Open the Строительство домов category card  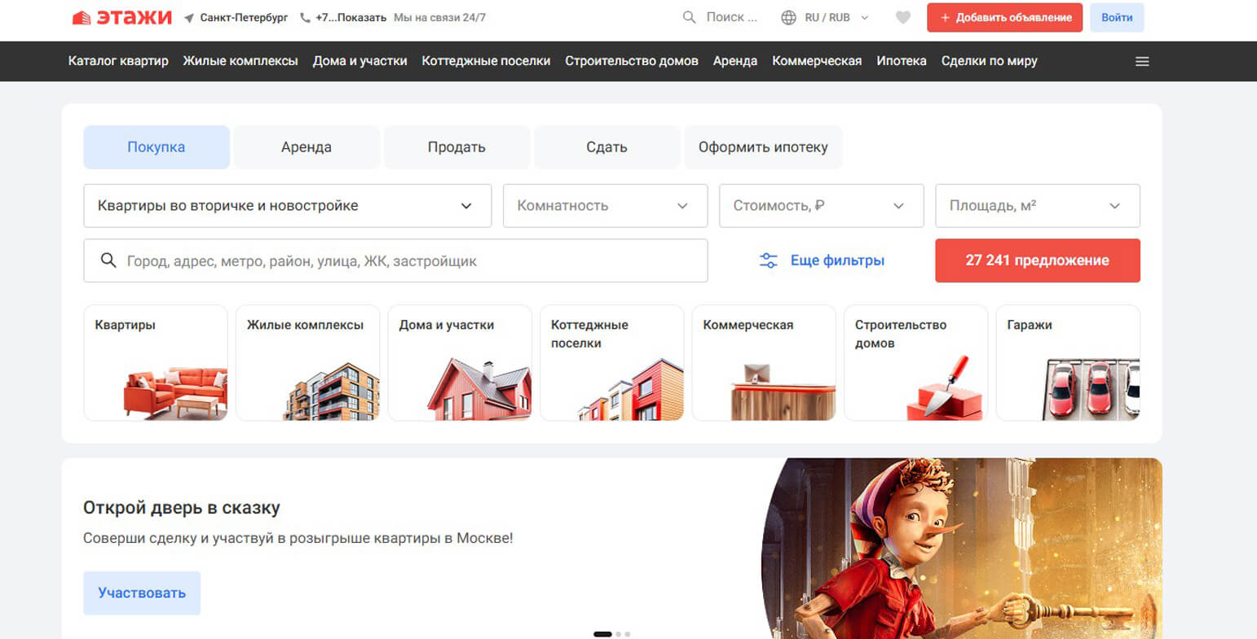[x=915, y=363]
